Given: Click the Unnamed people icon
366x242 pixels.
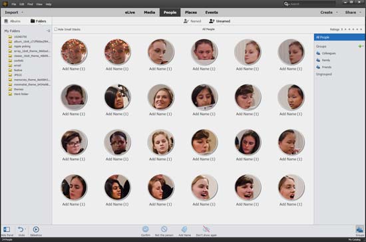Looking at the screenshot, I should [x=212, y=21].
